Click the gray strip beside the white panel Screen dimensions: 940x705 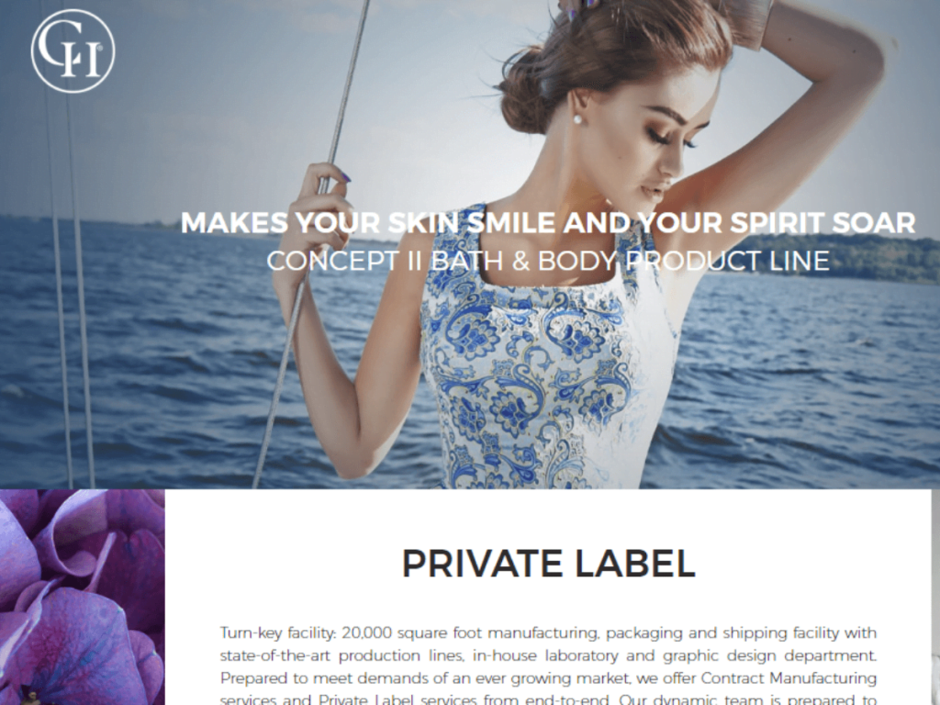click(x=935, y=597)
